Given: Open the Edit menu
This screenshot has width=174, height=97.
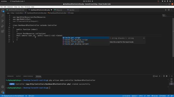Looking at the screenshot, I should (x=5, y=7).
